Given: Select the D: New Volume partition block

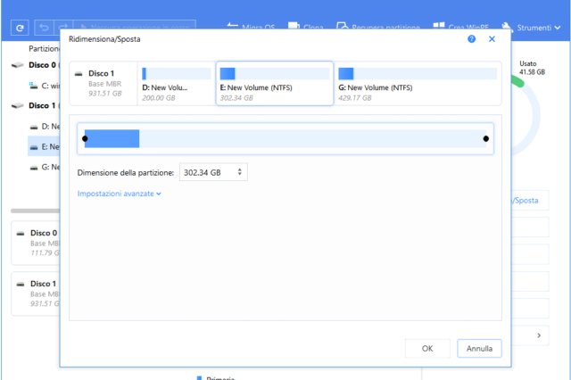Looking at the screenshot, I should tap(177, 84).
